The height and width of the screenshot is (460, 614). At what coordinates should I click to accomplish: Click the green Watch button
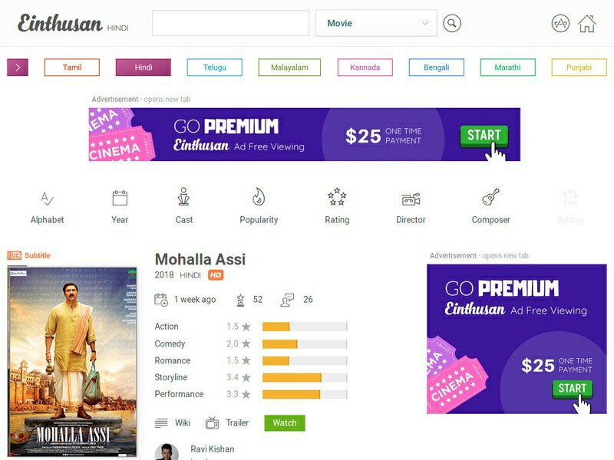(285, 423)
